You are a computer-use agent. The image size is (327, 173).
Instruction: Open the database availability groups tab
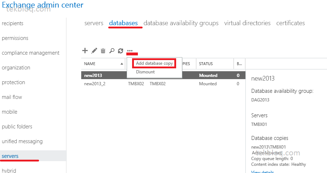[x=181, y=23]
